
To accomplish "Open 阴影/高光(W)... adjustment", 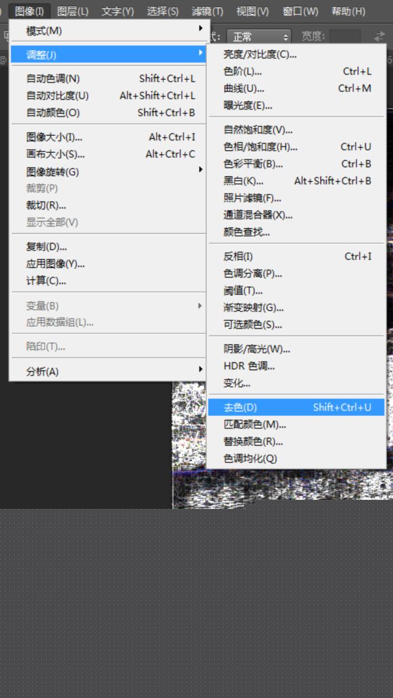I will pyautogui.click(x=296, y=349).
